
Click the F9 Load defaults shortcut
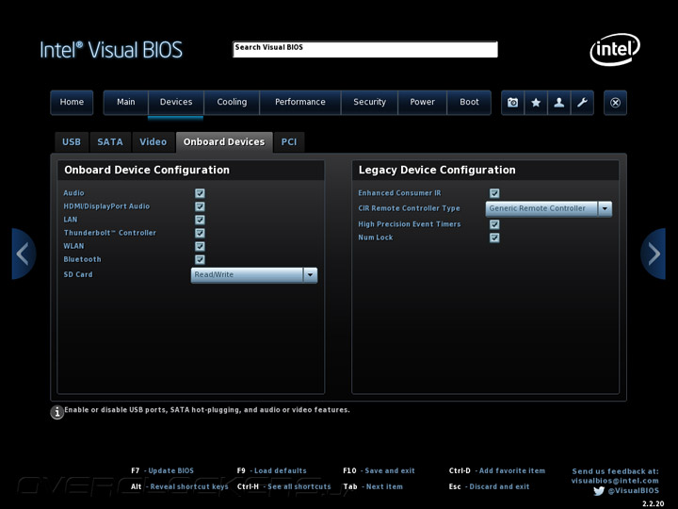pos(272,471)
